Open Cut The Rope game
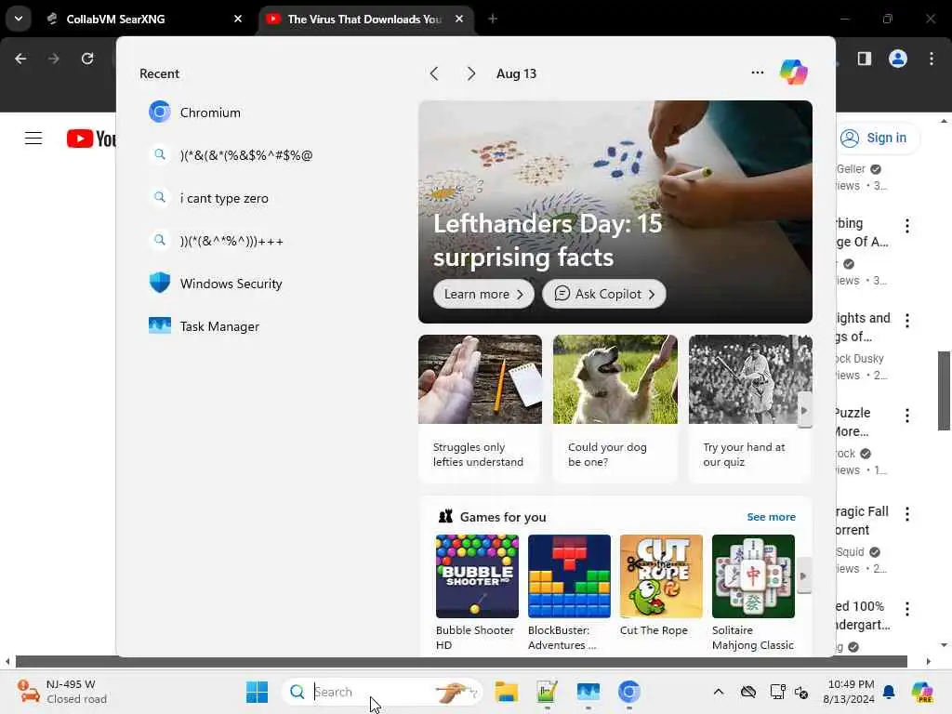The width and height of the screenshot is (952, 714). point(661,587)
